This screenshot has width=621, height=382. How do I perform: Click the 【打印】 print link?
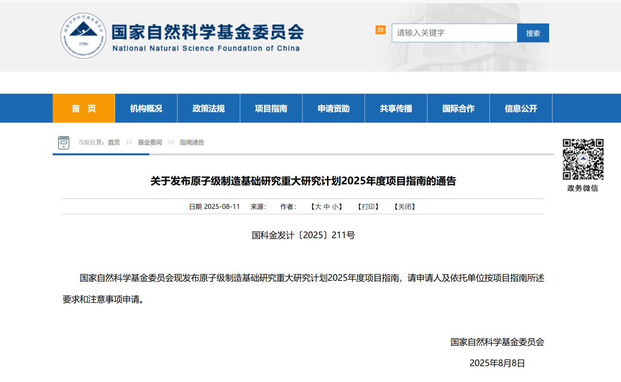click(x=368, y=207)
